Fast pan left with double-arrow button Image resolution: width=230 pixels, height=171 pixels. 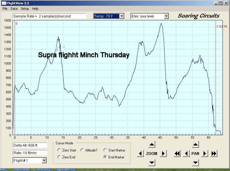pos(177,153)
